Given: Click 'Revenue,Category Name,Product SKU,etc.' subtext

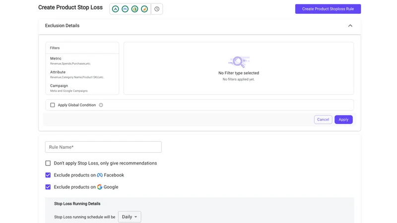Looking at the screenshot, I should tap(77, 77).
